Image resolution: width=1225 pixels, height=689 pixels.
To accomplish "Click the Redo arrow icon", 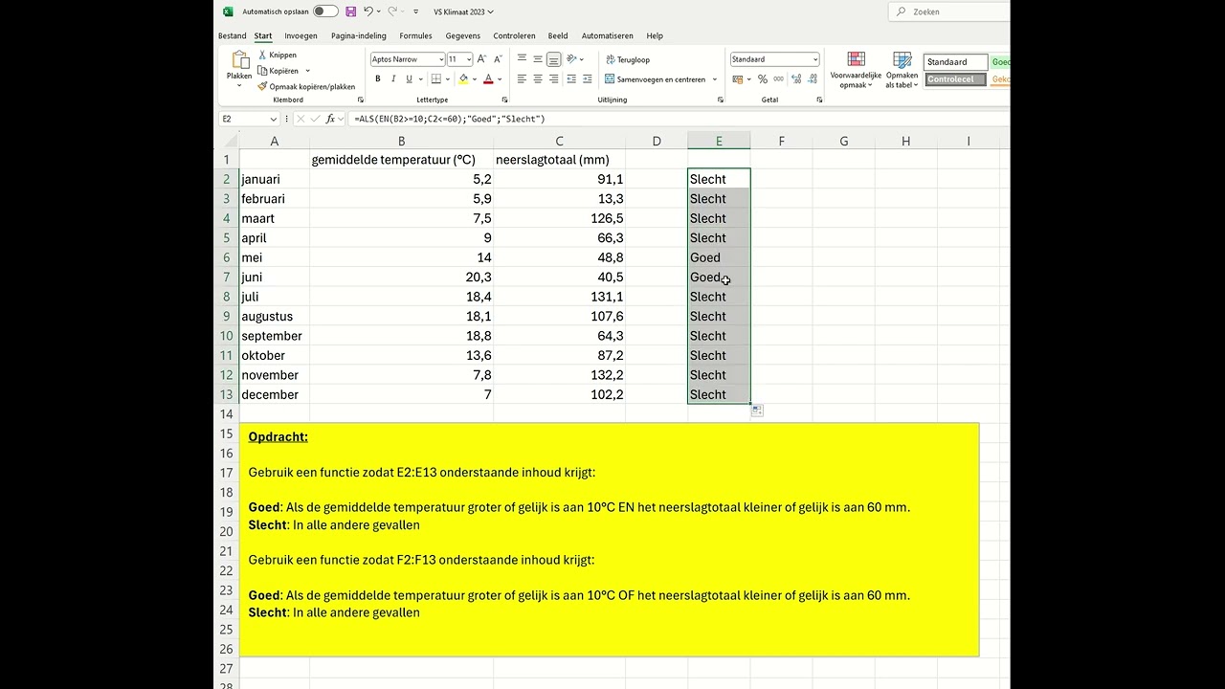I will 392,11.
